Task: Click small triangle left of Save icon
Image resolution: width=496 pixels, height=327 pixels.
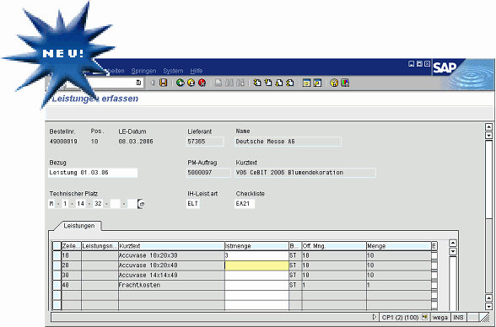Action: (152, 83)
